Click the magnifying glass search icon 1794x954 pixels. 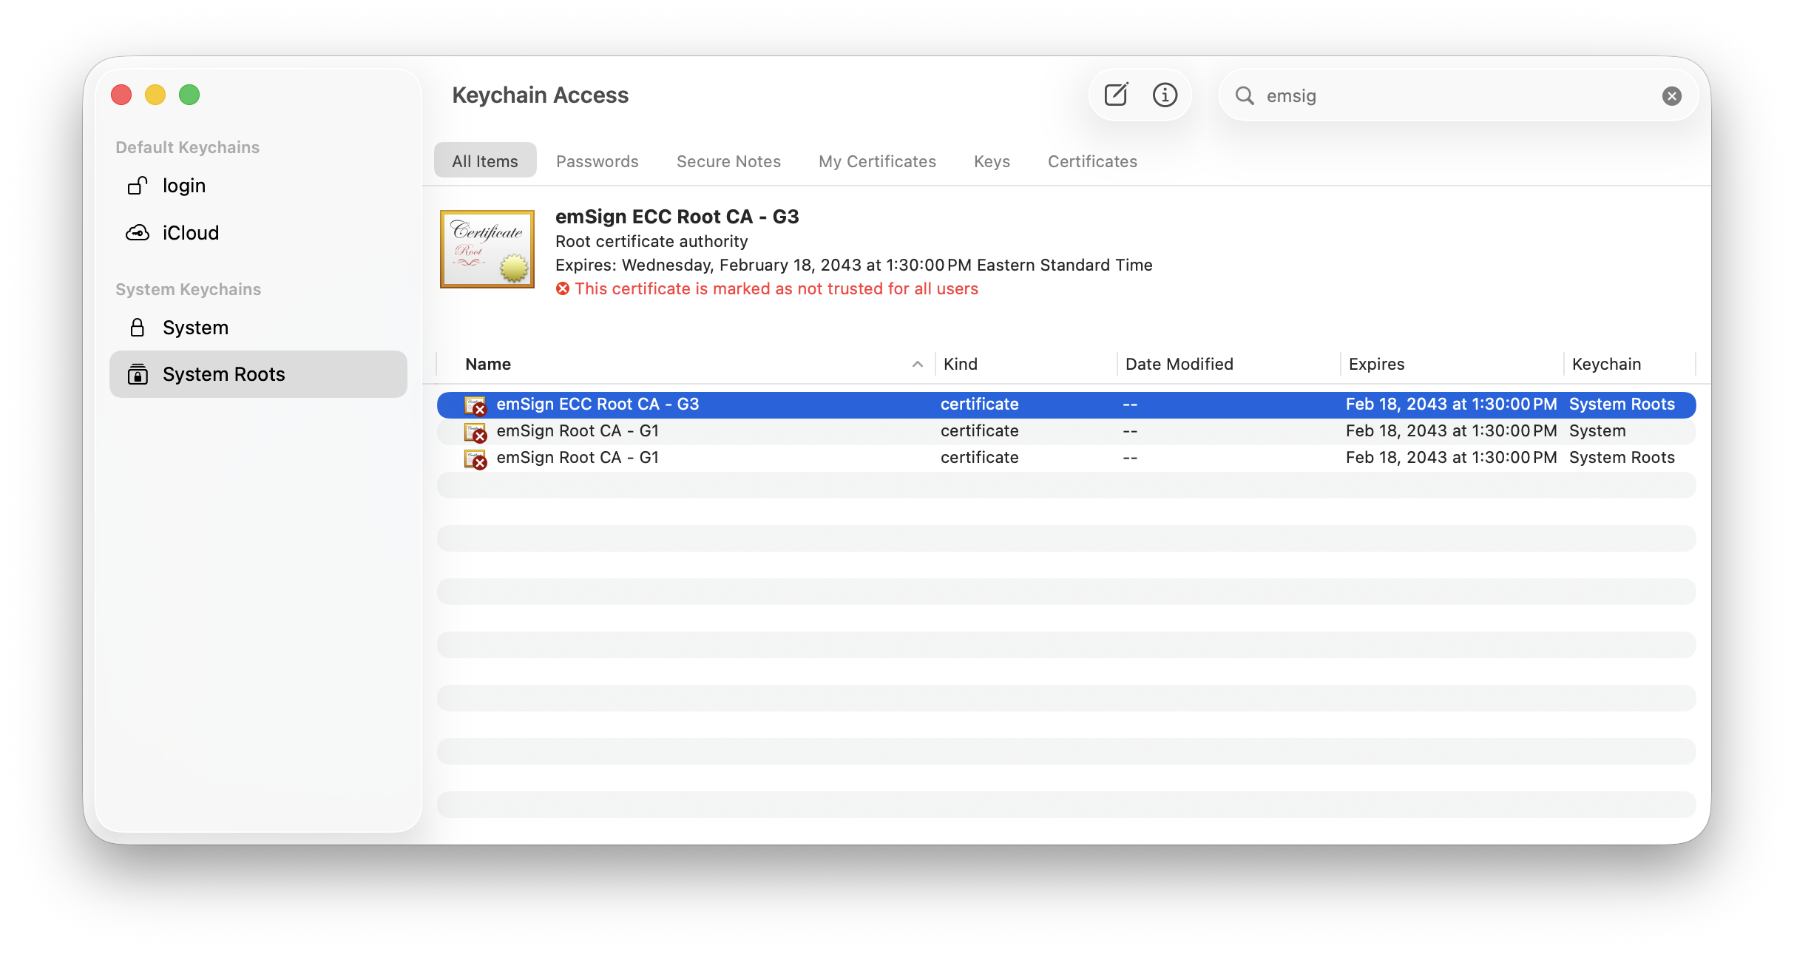tap(1245, 95)
